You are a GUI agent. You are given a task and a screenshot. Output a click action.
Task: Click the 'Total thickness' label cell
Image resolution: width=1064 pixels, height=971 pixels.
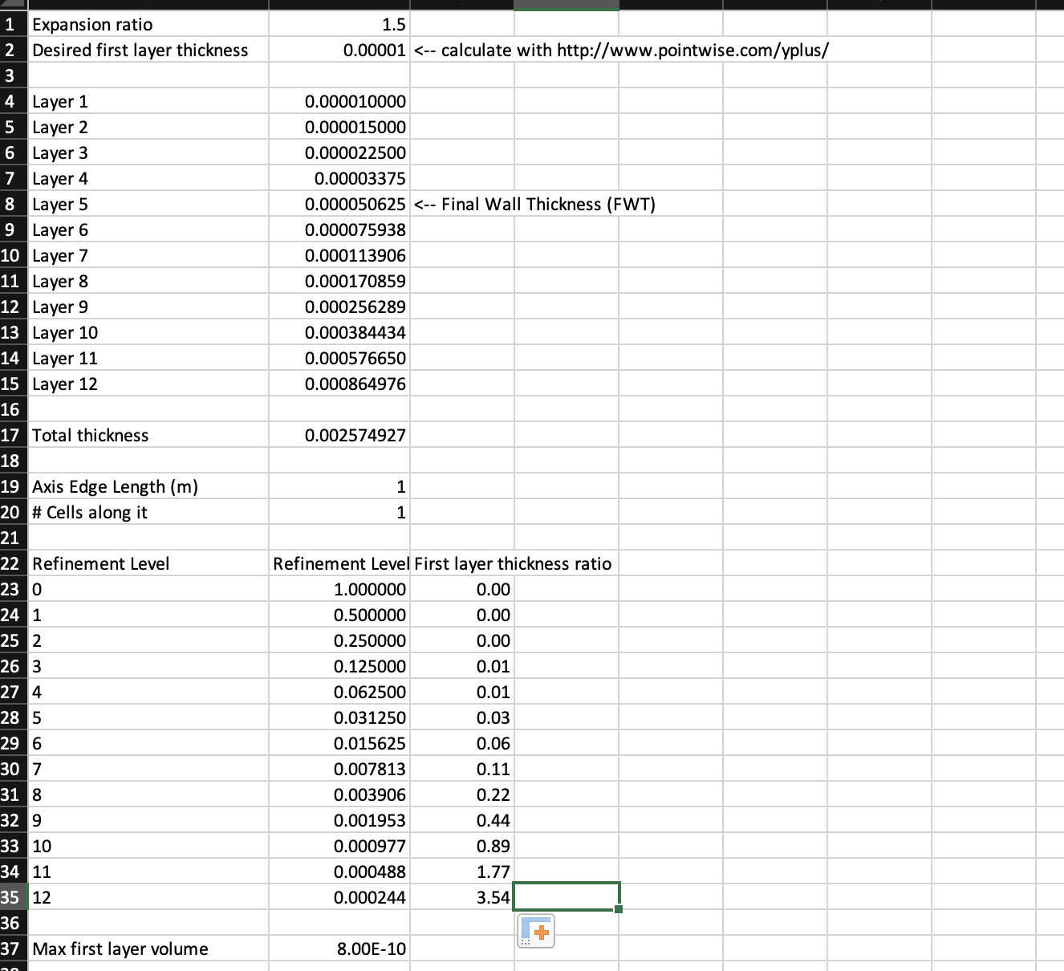point(148,436)
